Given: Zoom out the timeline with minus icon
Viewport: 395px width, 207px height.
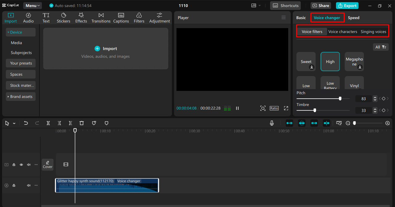Looking at the screenshot, I should pyautogui.click(x=348, y=123).
